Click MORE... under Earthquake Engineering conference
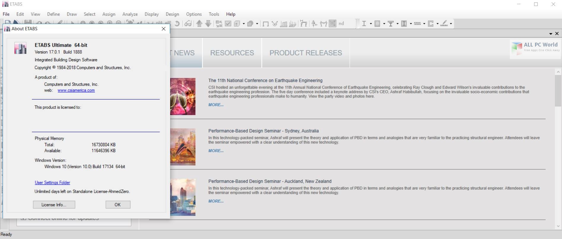 pos(216,105)
